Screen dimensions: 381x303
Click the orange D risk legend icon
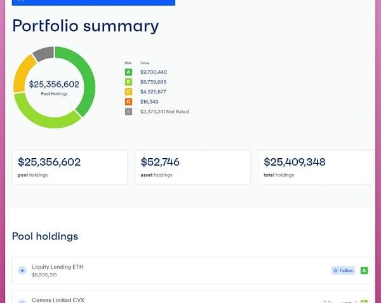click(x=128, y=102)
